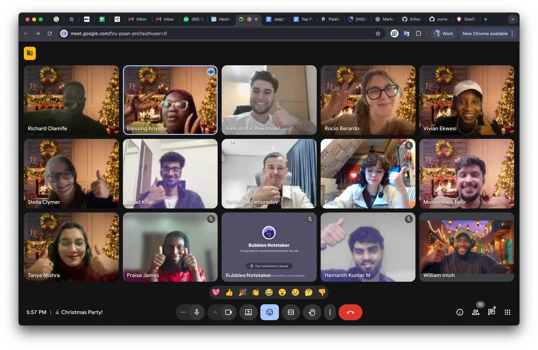The width and height of the screenshot is (538, 350).
Task: Go forward in browser history
Action: (x=38, y=33)
